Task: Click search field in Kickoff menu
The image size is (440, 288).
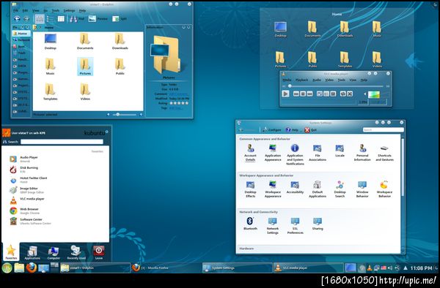Action: coord(62,142)
